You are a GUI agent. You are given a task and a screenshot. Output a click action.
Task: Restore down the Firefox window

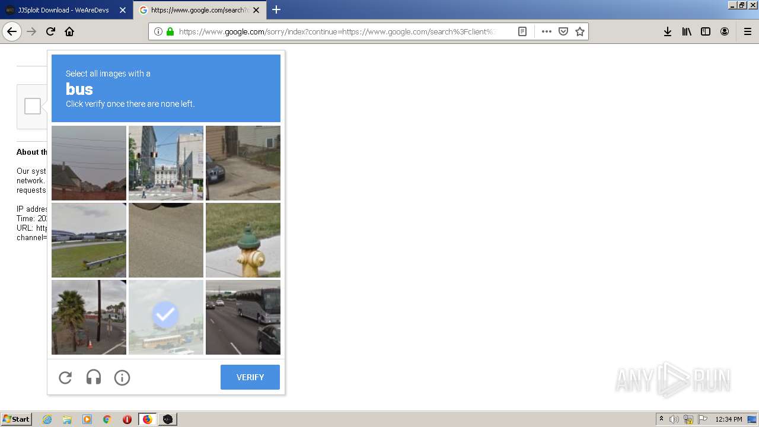pyautogui.click(x=742, y=5)
